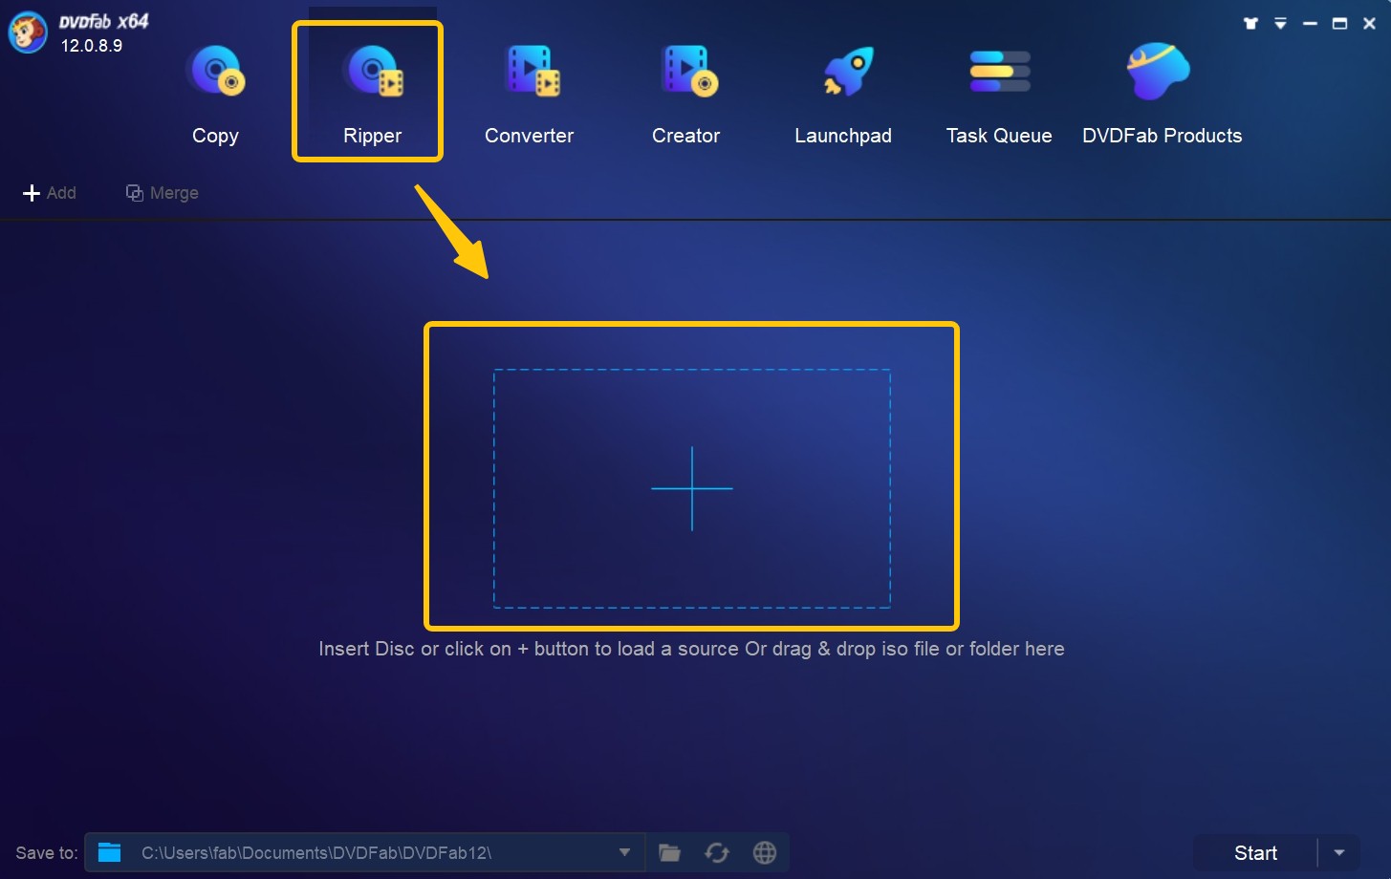Image resolution: width=1391 pixels, height=879 pixels.
Task: Browse output folder with folder icon
Action: [669, 852]
